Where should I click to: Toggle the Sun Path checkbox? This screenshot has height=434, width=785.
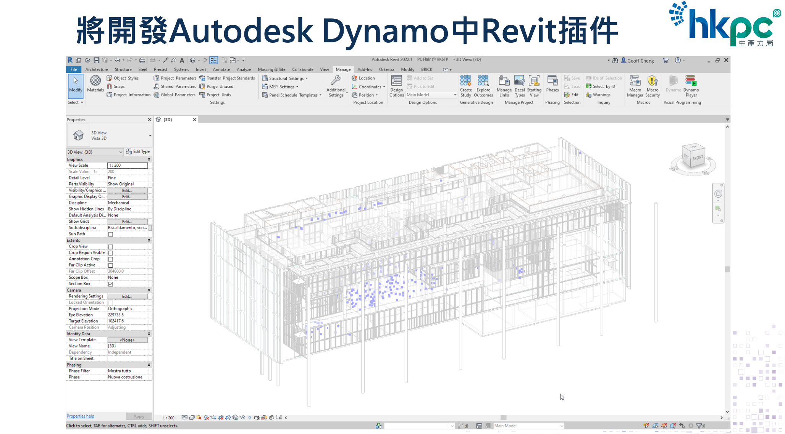(x=110, y=234)
